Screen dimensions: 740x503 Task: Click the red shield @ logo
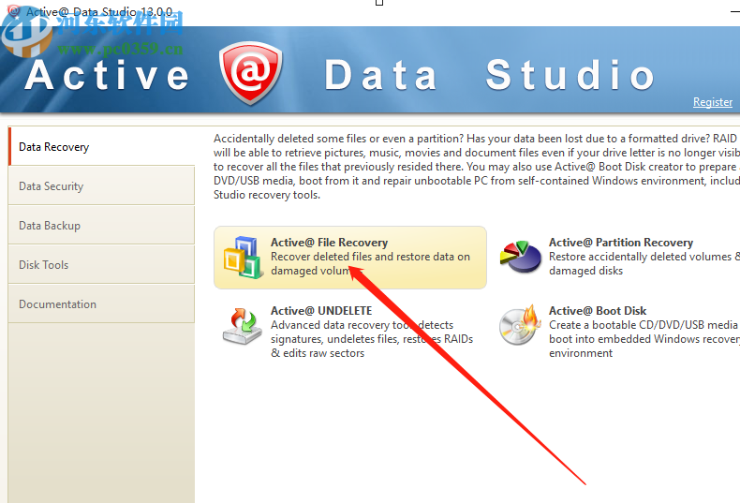(251, 72)
